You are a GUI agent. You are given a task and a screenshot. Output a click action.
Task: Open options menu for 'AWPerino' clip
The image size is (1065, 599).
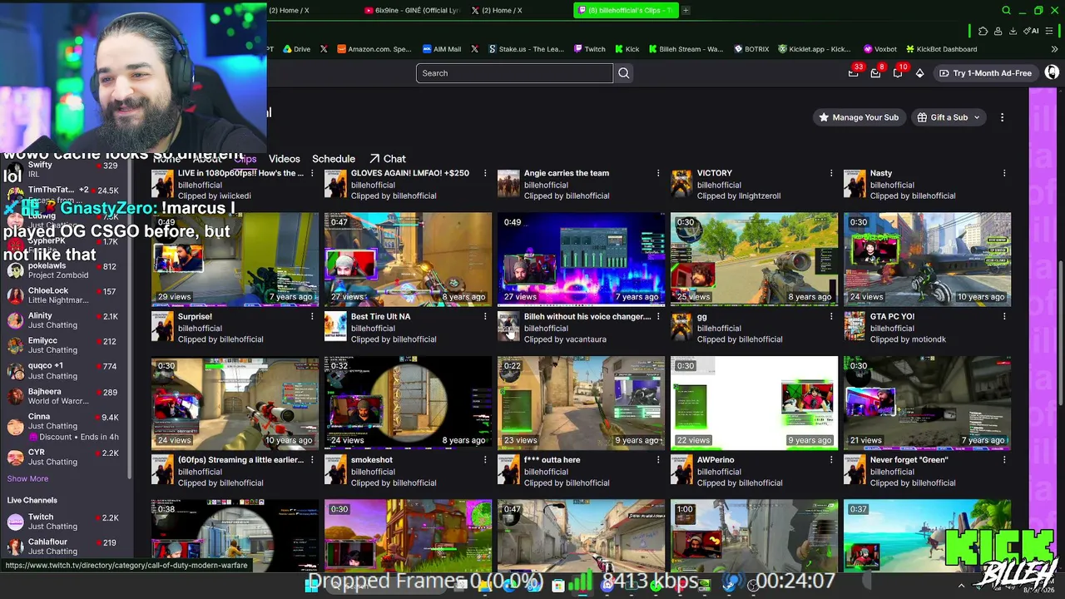click(831, 459)
